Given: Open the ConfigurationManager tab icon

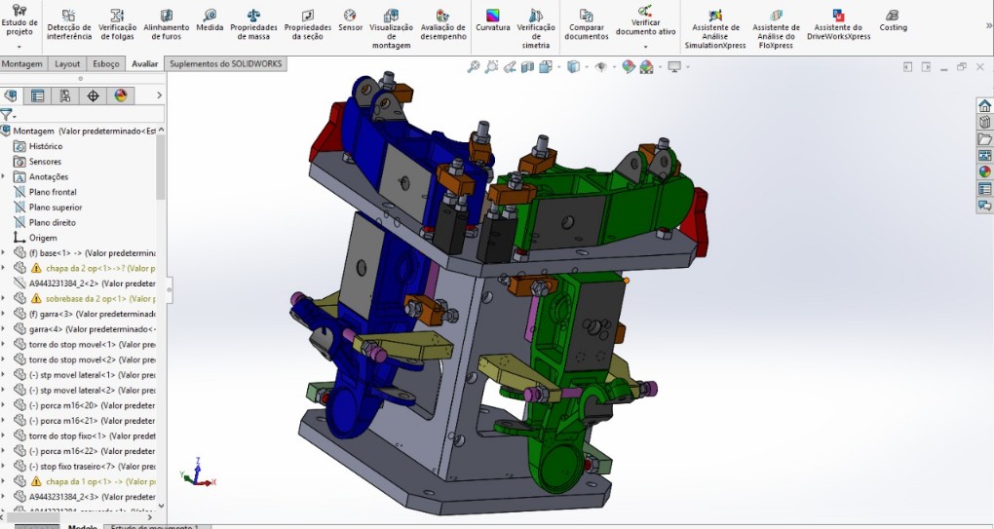Looking at the screenshot, I should (x=64, y=95).
